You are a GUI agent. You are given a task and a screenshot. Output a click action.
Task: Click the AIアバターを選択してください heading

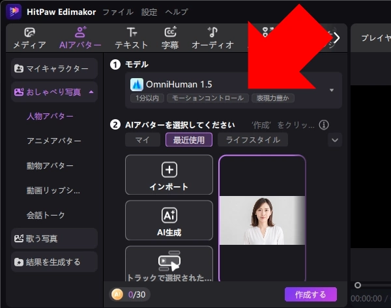coord(180,125)
